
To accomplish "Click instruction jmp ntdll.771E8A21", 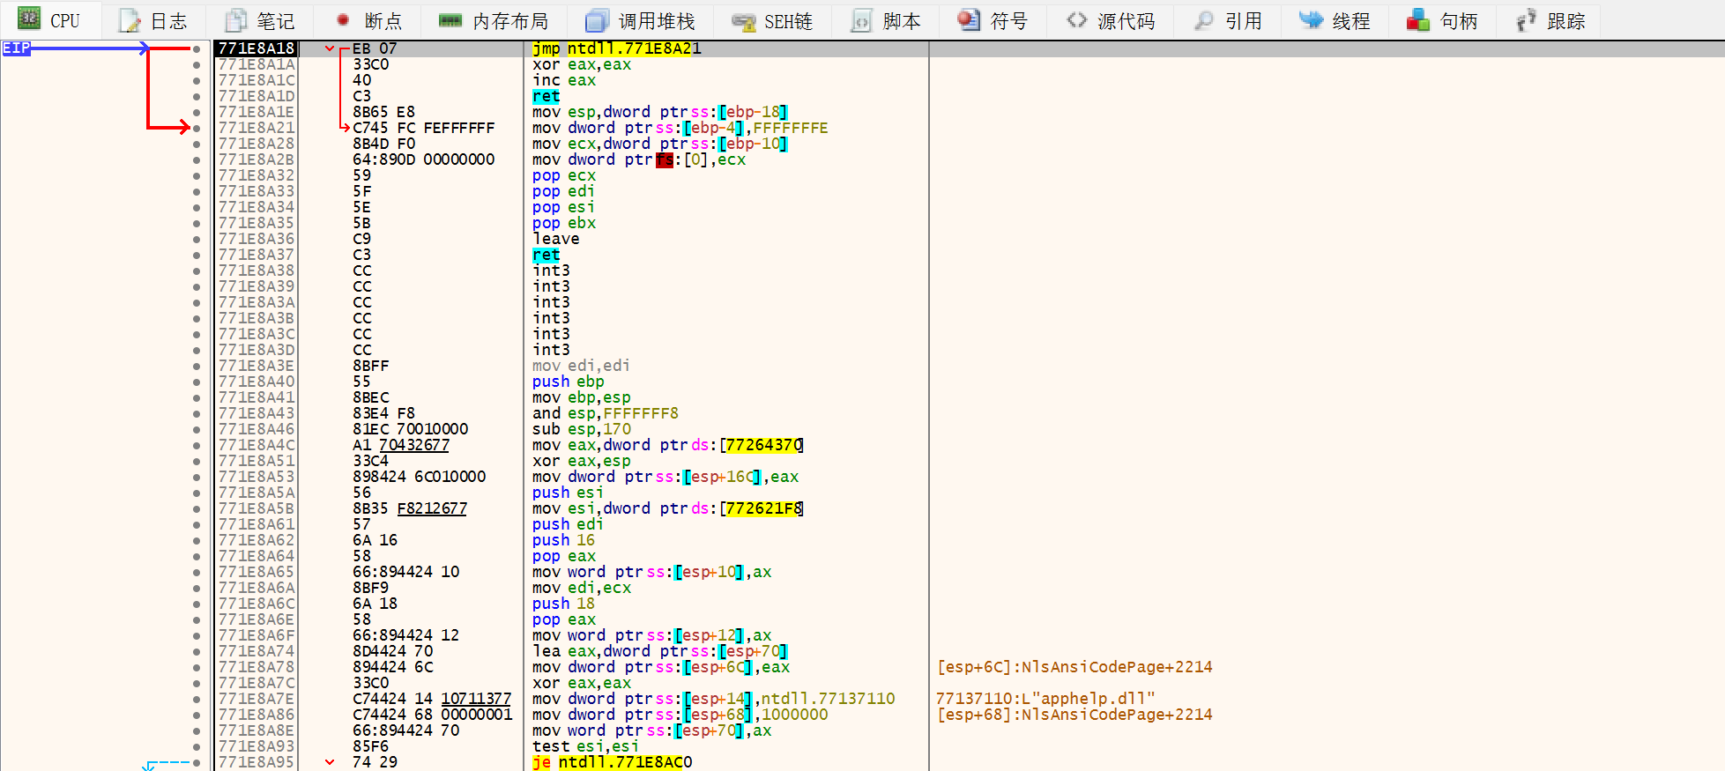I will (x=617, y=48).
